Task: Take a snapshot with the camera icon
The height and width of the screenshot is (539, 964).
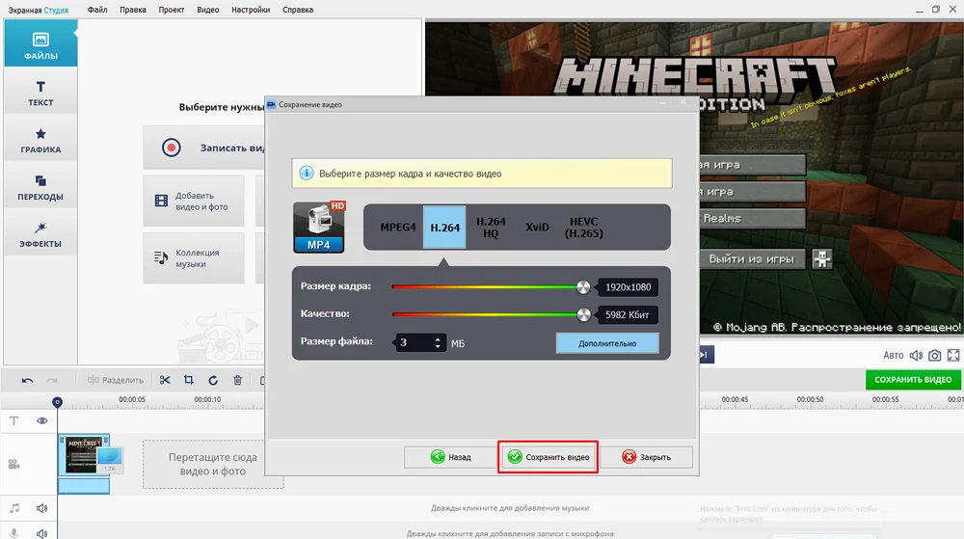Action: tap(934, 356)
